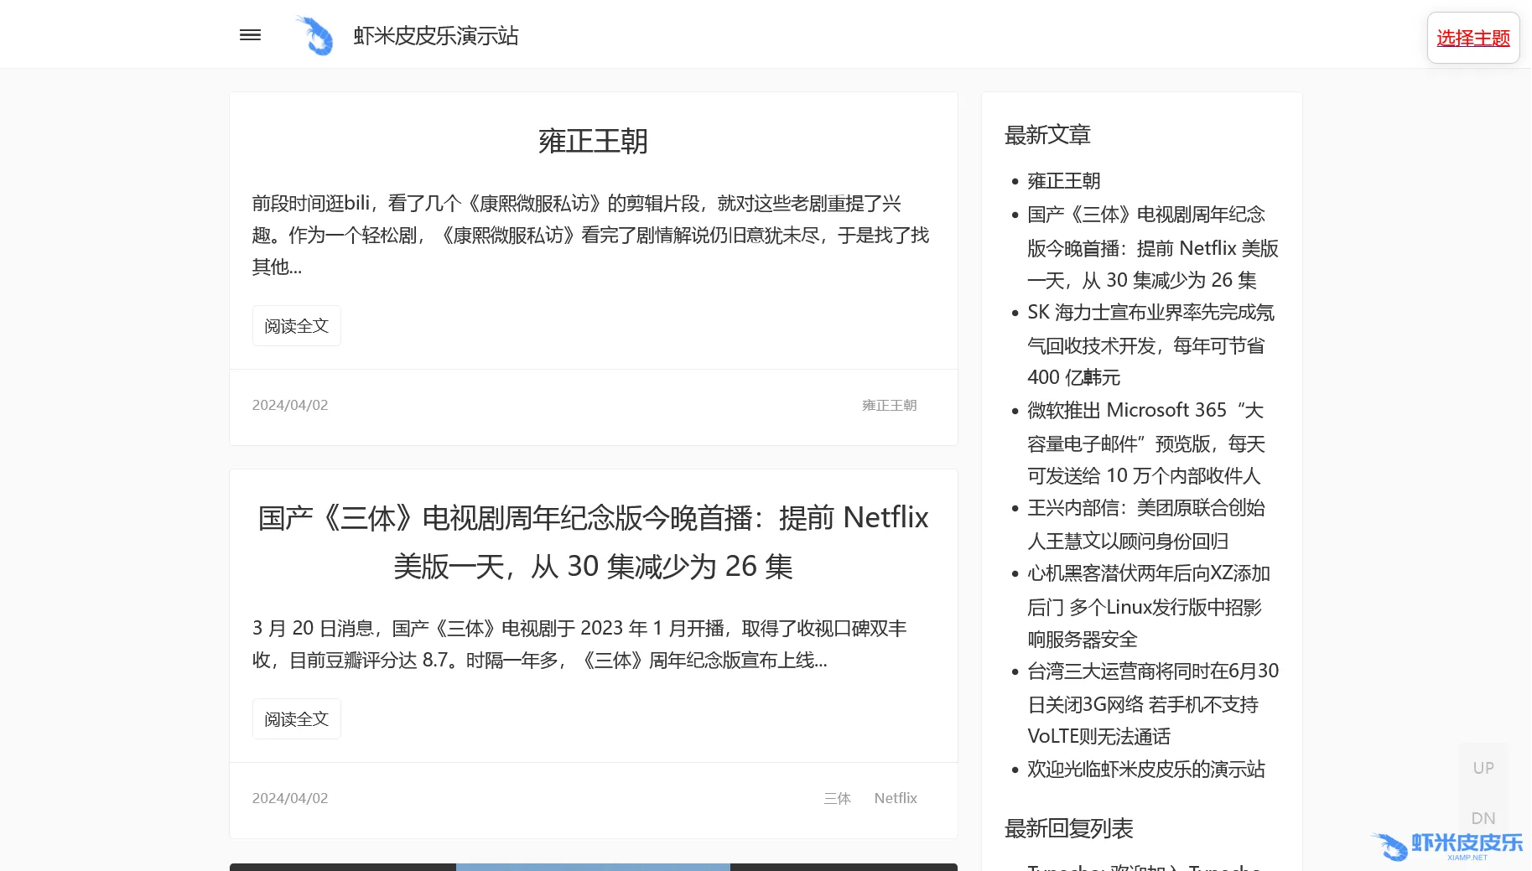Viewport: 1532px width, 871px height.
Task: Click the 虾米皮皮乐 watermark logo at bottom right
Action: click(x=1448, y=845)
